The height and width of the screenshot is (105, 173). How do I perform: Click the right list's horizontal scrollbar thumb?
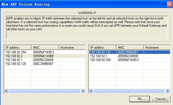(129, 91)
